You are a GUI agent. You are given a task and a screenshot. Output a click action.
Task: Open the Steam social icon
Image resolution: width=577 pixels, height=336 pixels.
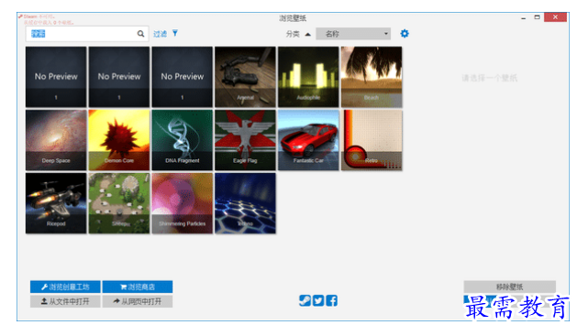tap(305, 300)
